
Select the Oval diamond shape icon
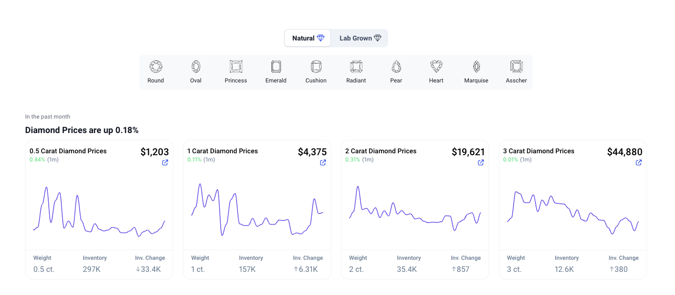pos(196,67)
